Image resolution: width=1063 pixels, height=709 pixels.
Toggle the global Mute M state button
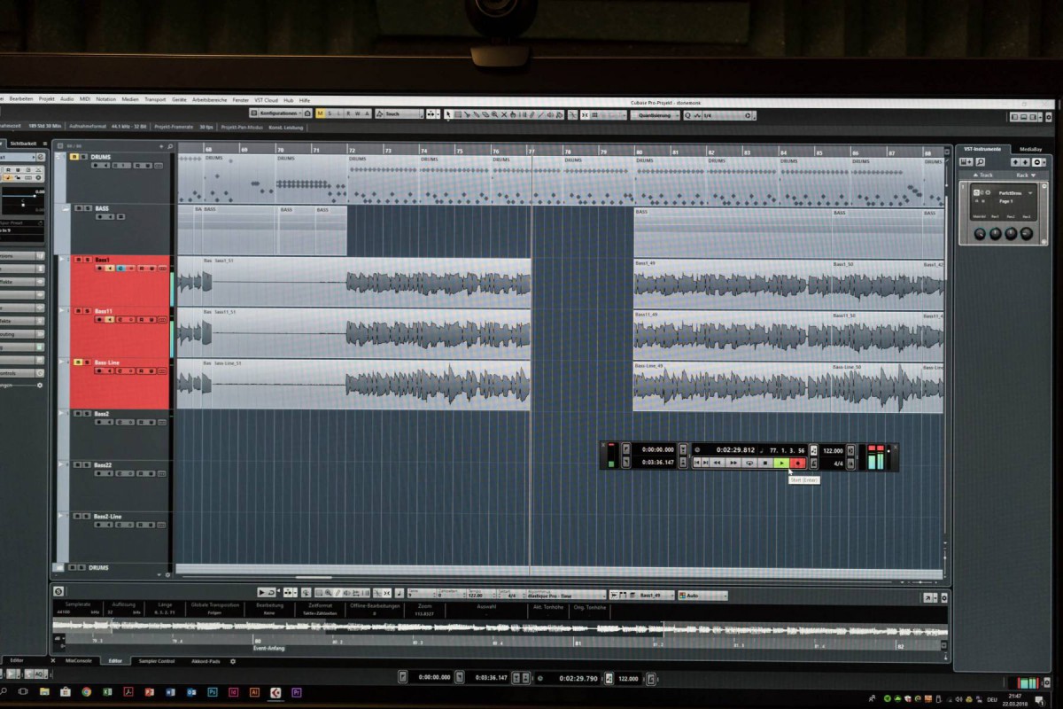tap(320, 114)
